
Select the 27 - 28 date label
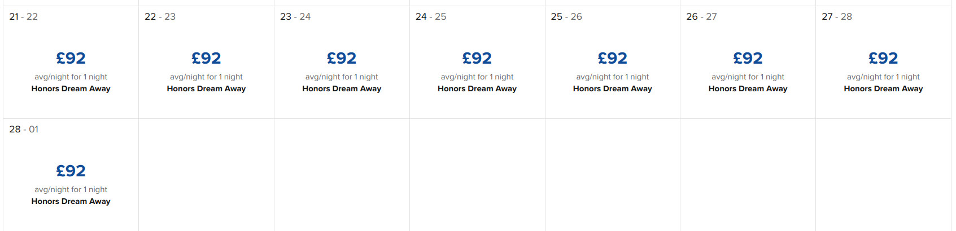[x=837, y=17]
